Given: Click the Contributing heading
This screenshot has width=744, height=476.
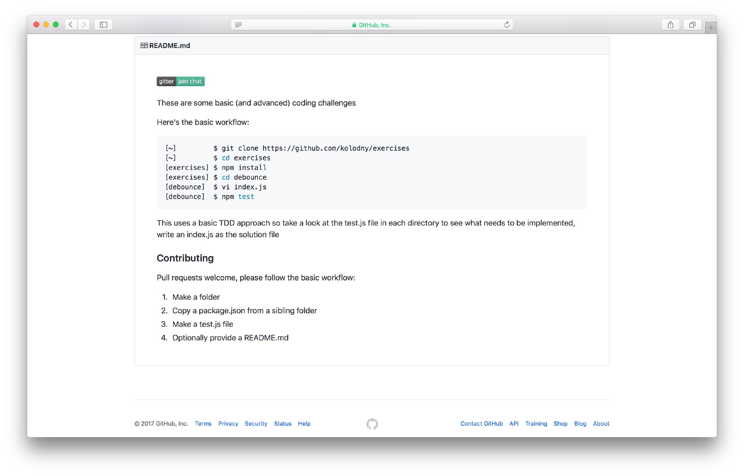Looking at the screenshot, I should pos(185,258).
